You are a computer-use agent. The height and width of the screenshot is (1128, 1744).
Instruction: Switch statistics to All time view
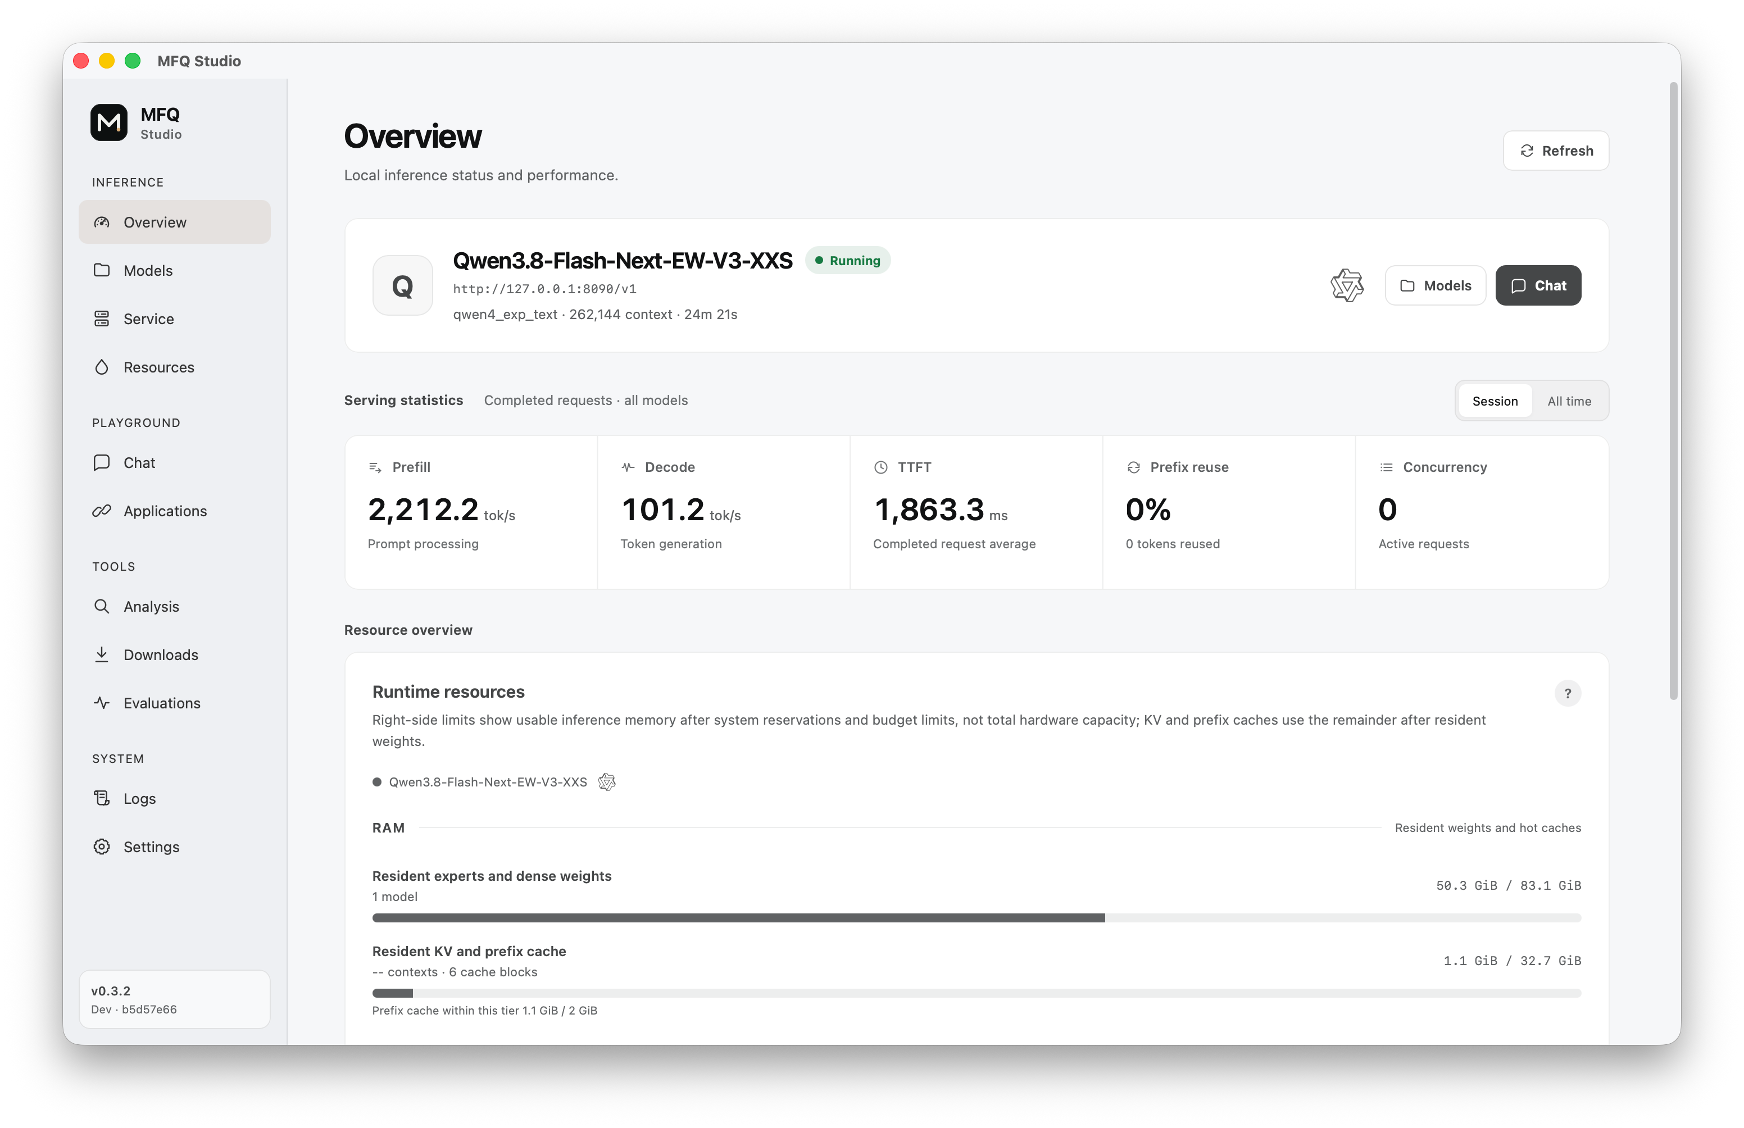coord(1569,401)
